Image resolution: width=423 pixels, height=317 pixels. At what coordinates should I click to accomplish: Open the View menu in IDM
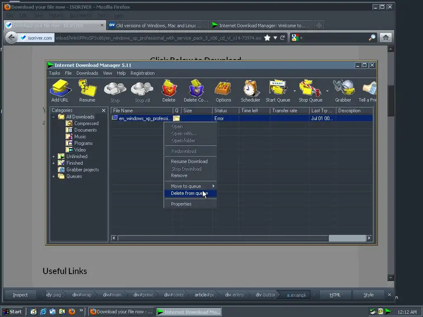point(107,73)
